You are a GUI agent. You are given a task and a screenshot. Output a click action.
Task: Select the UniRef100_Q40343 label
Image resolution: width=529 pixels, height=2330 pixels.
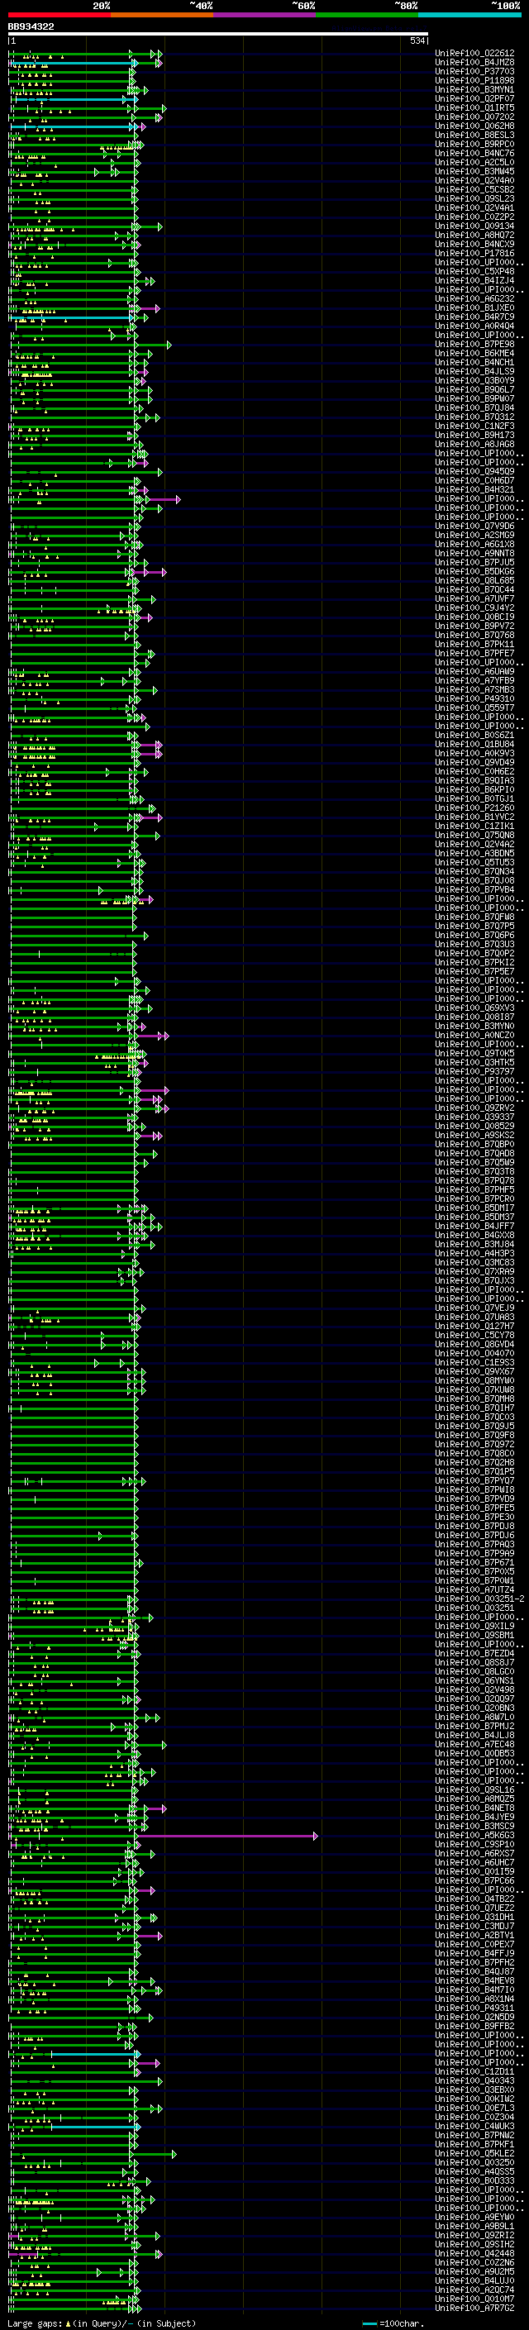[x=474, y=2080]
